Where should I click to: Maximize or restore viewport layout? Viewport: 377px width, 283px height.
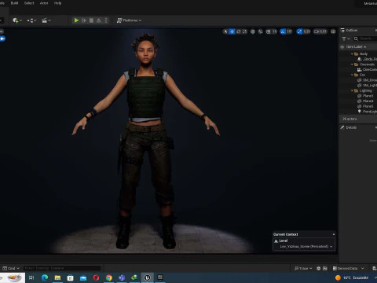point(333,31)
